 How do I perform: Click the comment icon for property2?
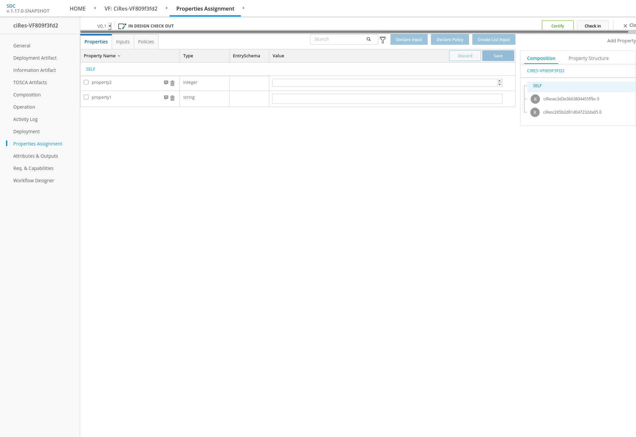click(166, 83)
